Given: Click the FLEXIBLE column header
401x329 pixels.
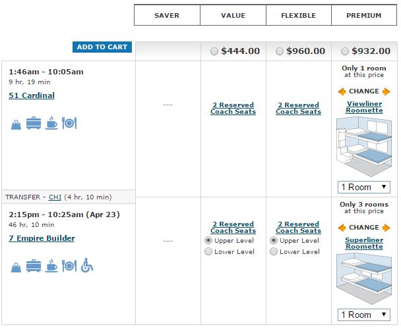Looking at the screenshot, I should (x=299, y=16).
